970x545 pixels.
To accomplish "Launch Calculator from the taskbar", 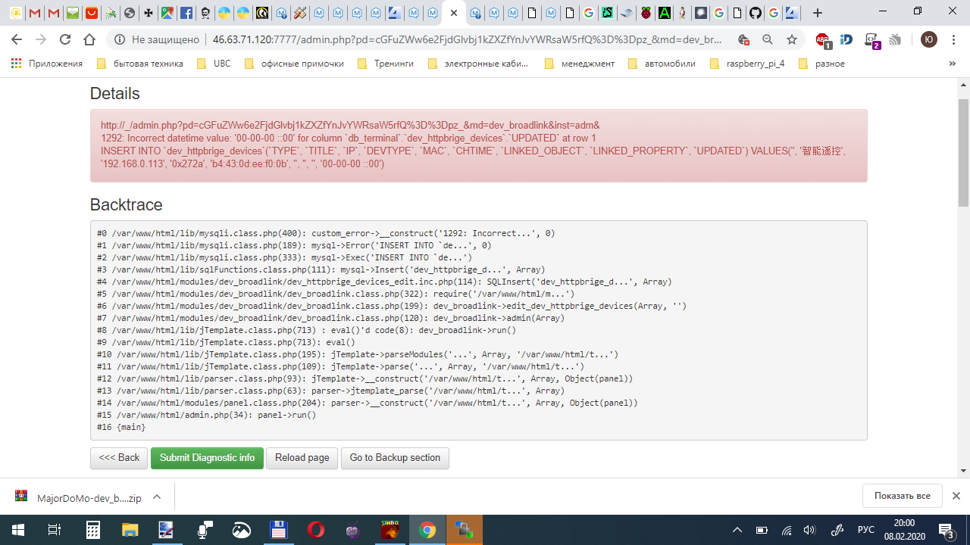I will point(92,530).
